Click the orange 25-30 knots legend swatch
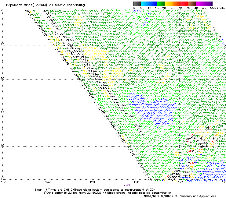Image resolution: width=226 pixels, height=198 pixels. (x=177, y=4)
